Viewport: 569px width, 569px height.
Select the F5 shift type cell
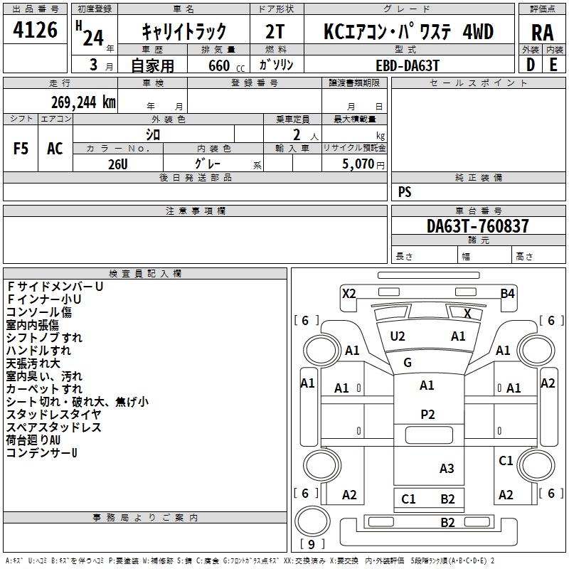[x=21, y=149]
